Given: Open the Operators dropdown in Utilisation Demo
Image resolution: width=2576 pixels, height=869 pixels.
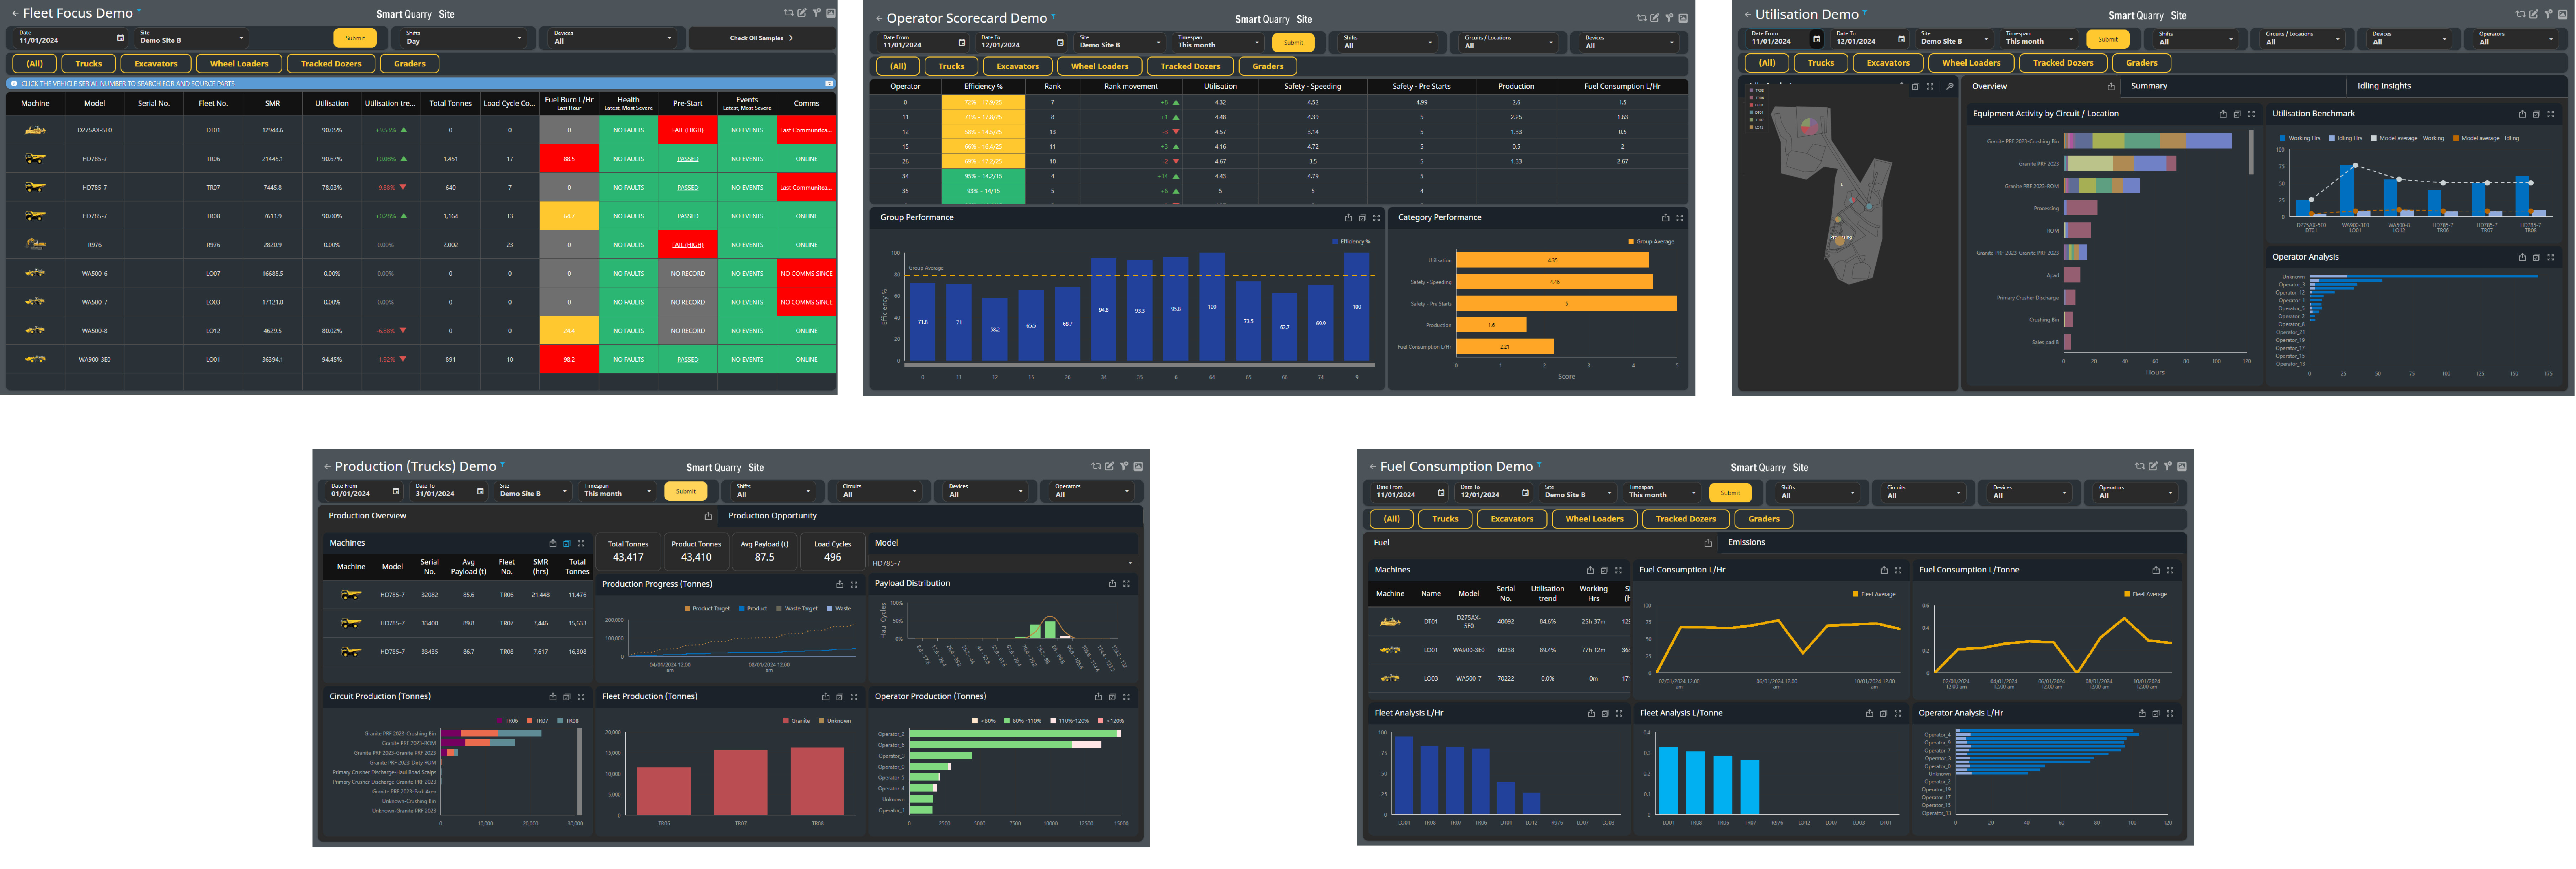Looking at the screenshot, I should click(x=2516, y=39).
